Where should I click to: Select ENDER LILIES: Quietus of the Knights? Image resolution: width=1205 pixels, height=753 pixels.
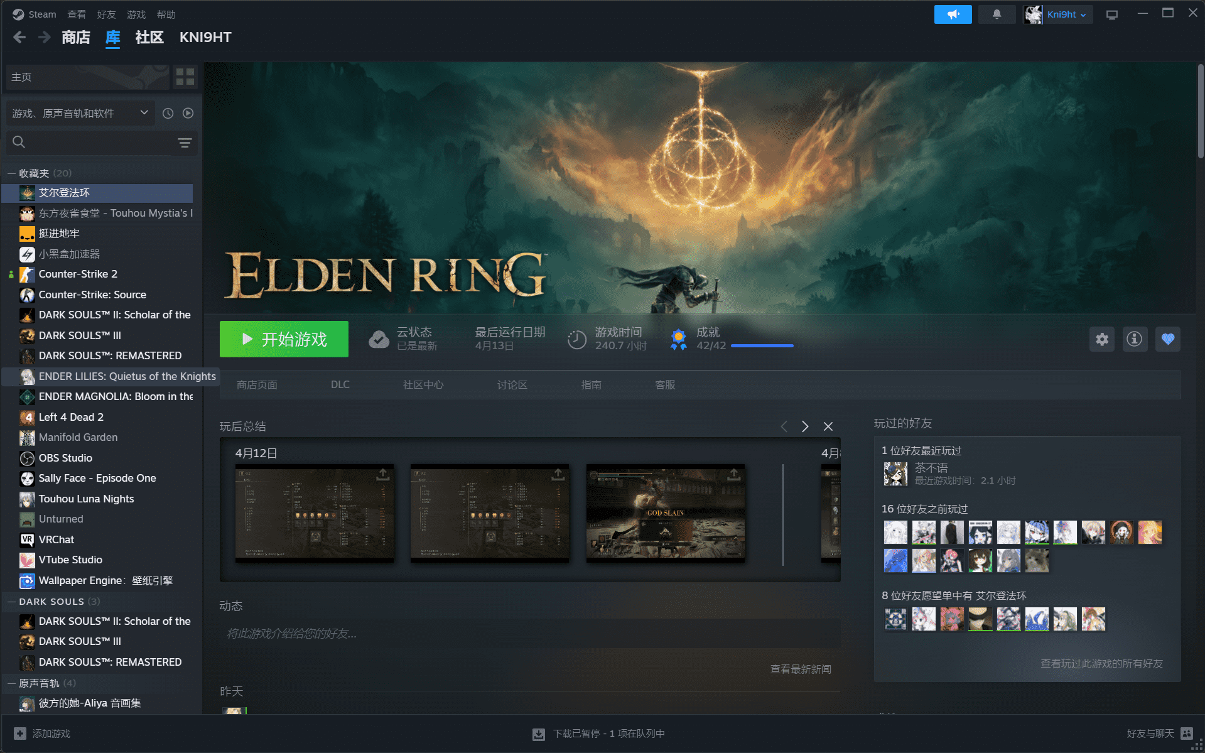coord(110,376)
